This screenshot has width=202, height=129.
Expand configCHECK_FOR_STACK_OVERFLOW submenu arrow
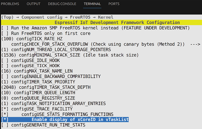(195, 44)
